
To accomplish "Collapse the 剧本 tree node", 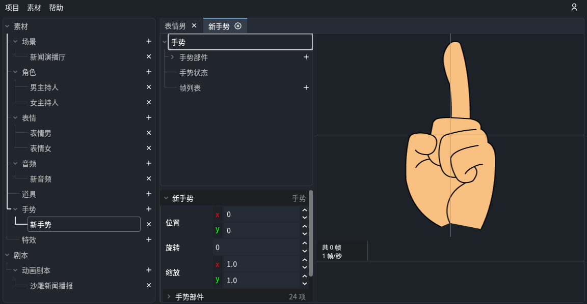I will tap(7, 255).
